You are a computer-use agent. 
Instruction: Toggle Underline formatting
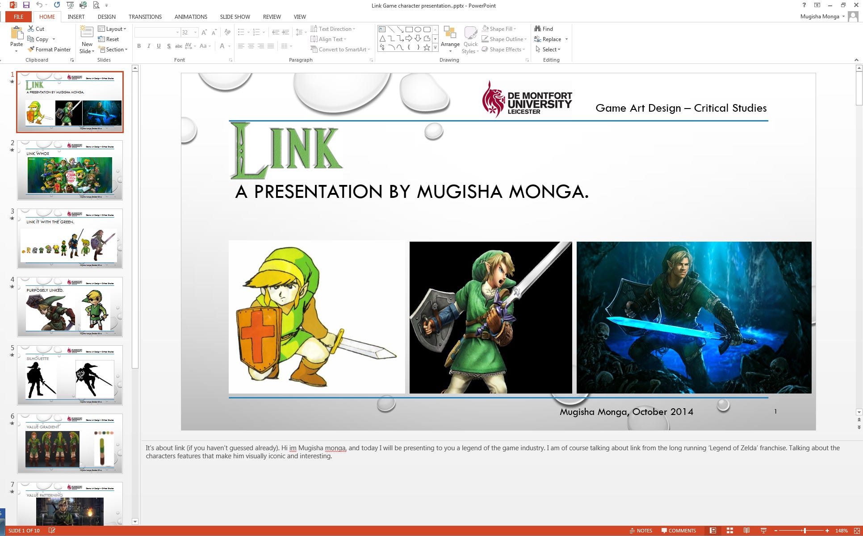[x=159, y=46]
